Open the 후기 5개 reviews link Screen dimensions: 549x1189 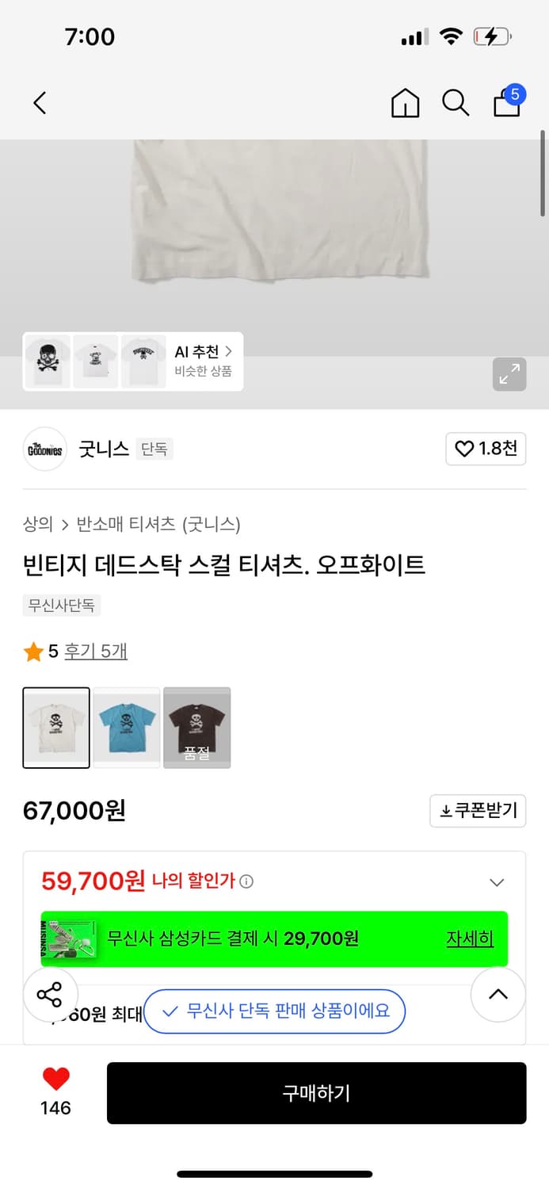point(96,650)
